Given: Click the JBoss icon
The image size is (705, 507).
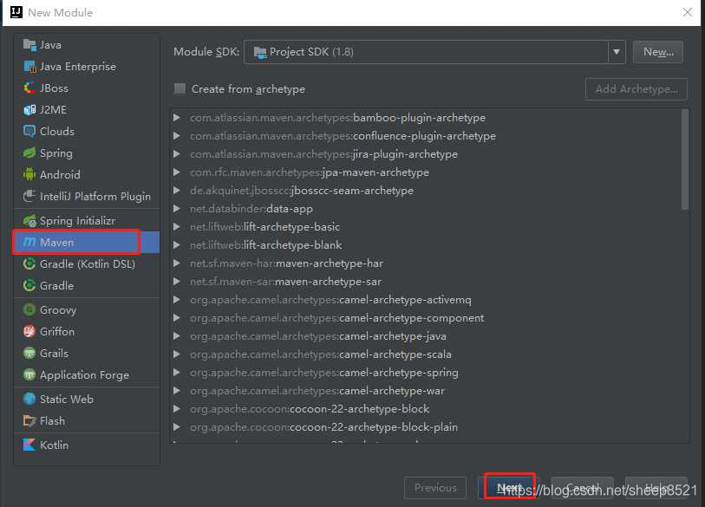Looking at the screenshot, I should pos(29,88).
